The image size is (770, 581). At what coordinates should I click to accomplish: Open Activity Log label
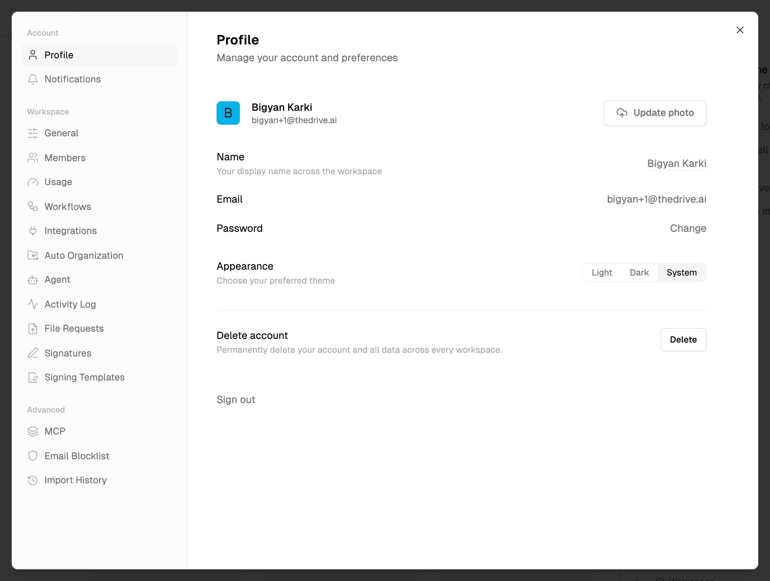tap(70, 304)
